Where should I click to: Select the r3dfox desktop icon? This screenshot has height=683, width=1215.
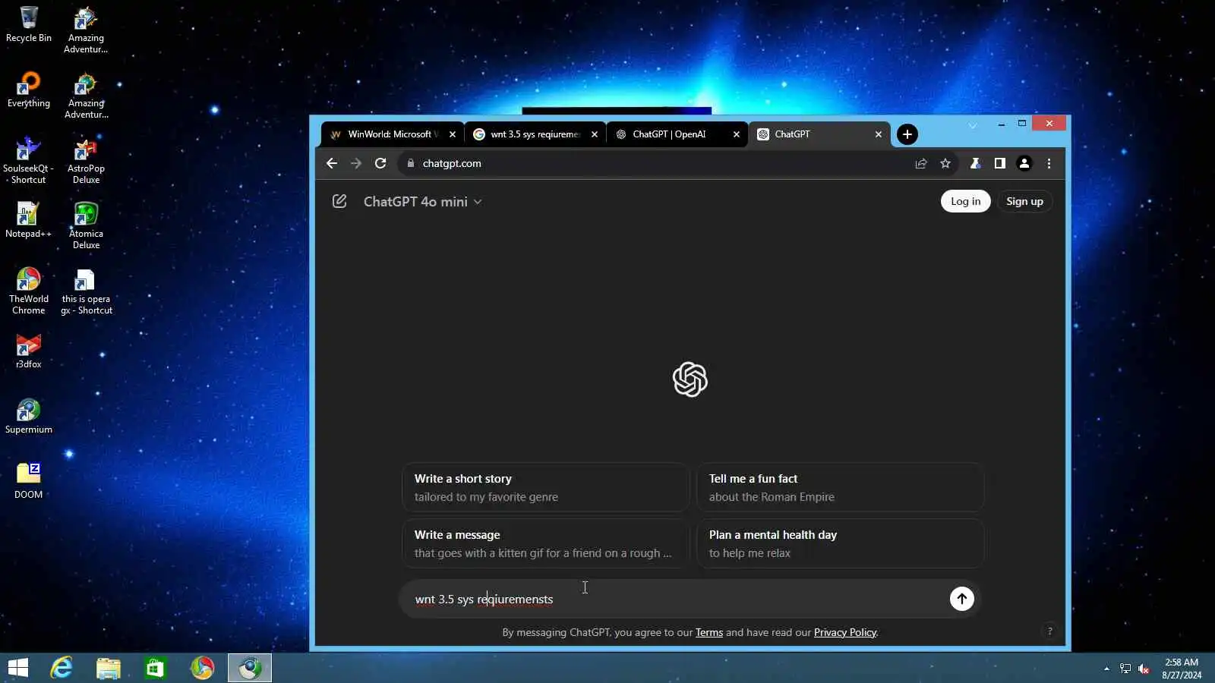29,351
